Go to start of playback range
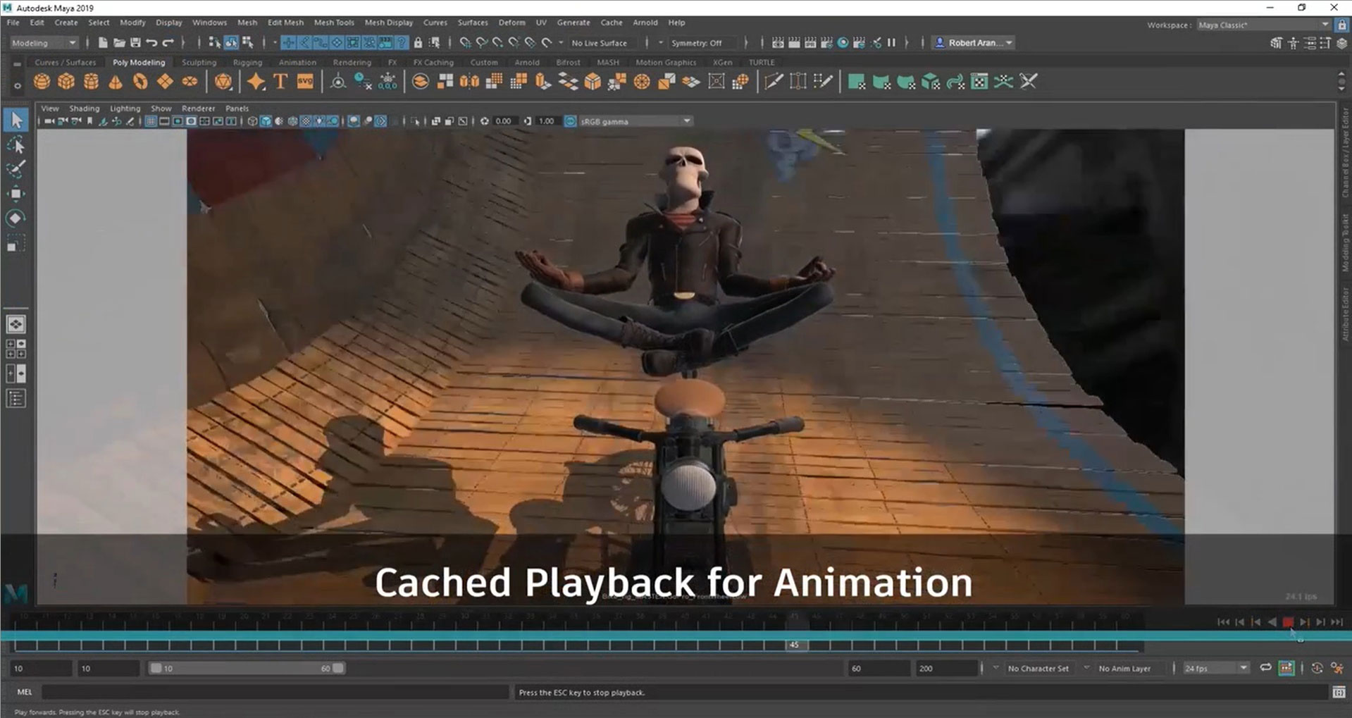The width and height of the screenshot is (1352, 718). [x=1223, y=622]
